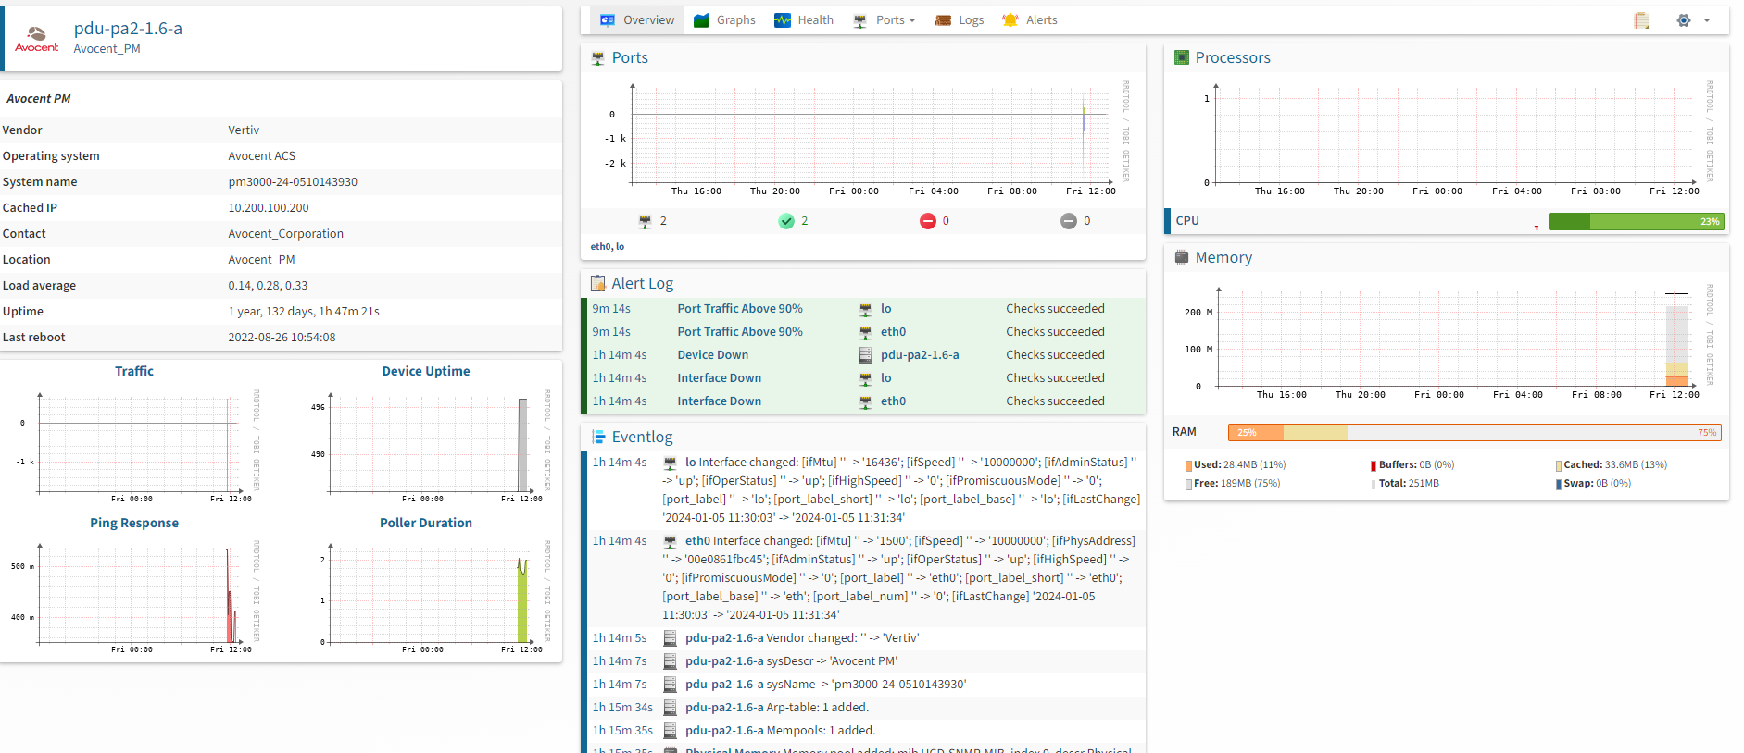Select the Total: 251MB memory value

pos(1409,484)
